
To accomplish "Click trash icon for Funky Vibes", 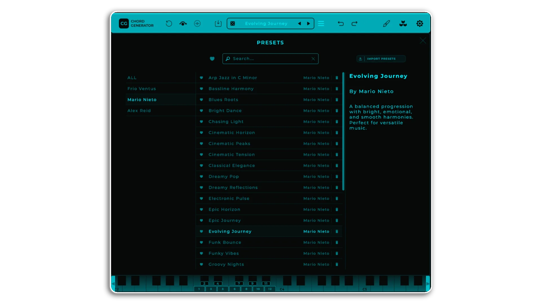I will (x=337, y=253).
